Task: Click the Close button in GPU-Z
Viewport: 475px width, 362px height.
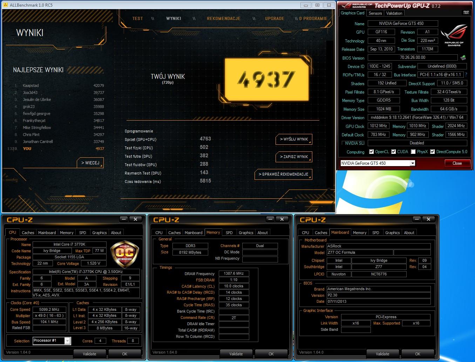Action: coord(457,163)
